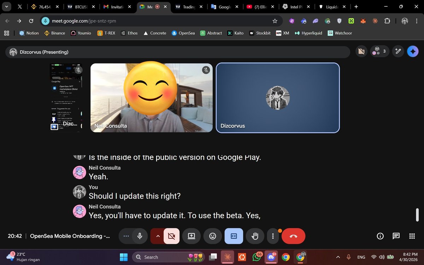Open the Kaito bookmark
The height and width of the screenshot is (265, 424).
tap(235, 33)
